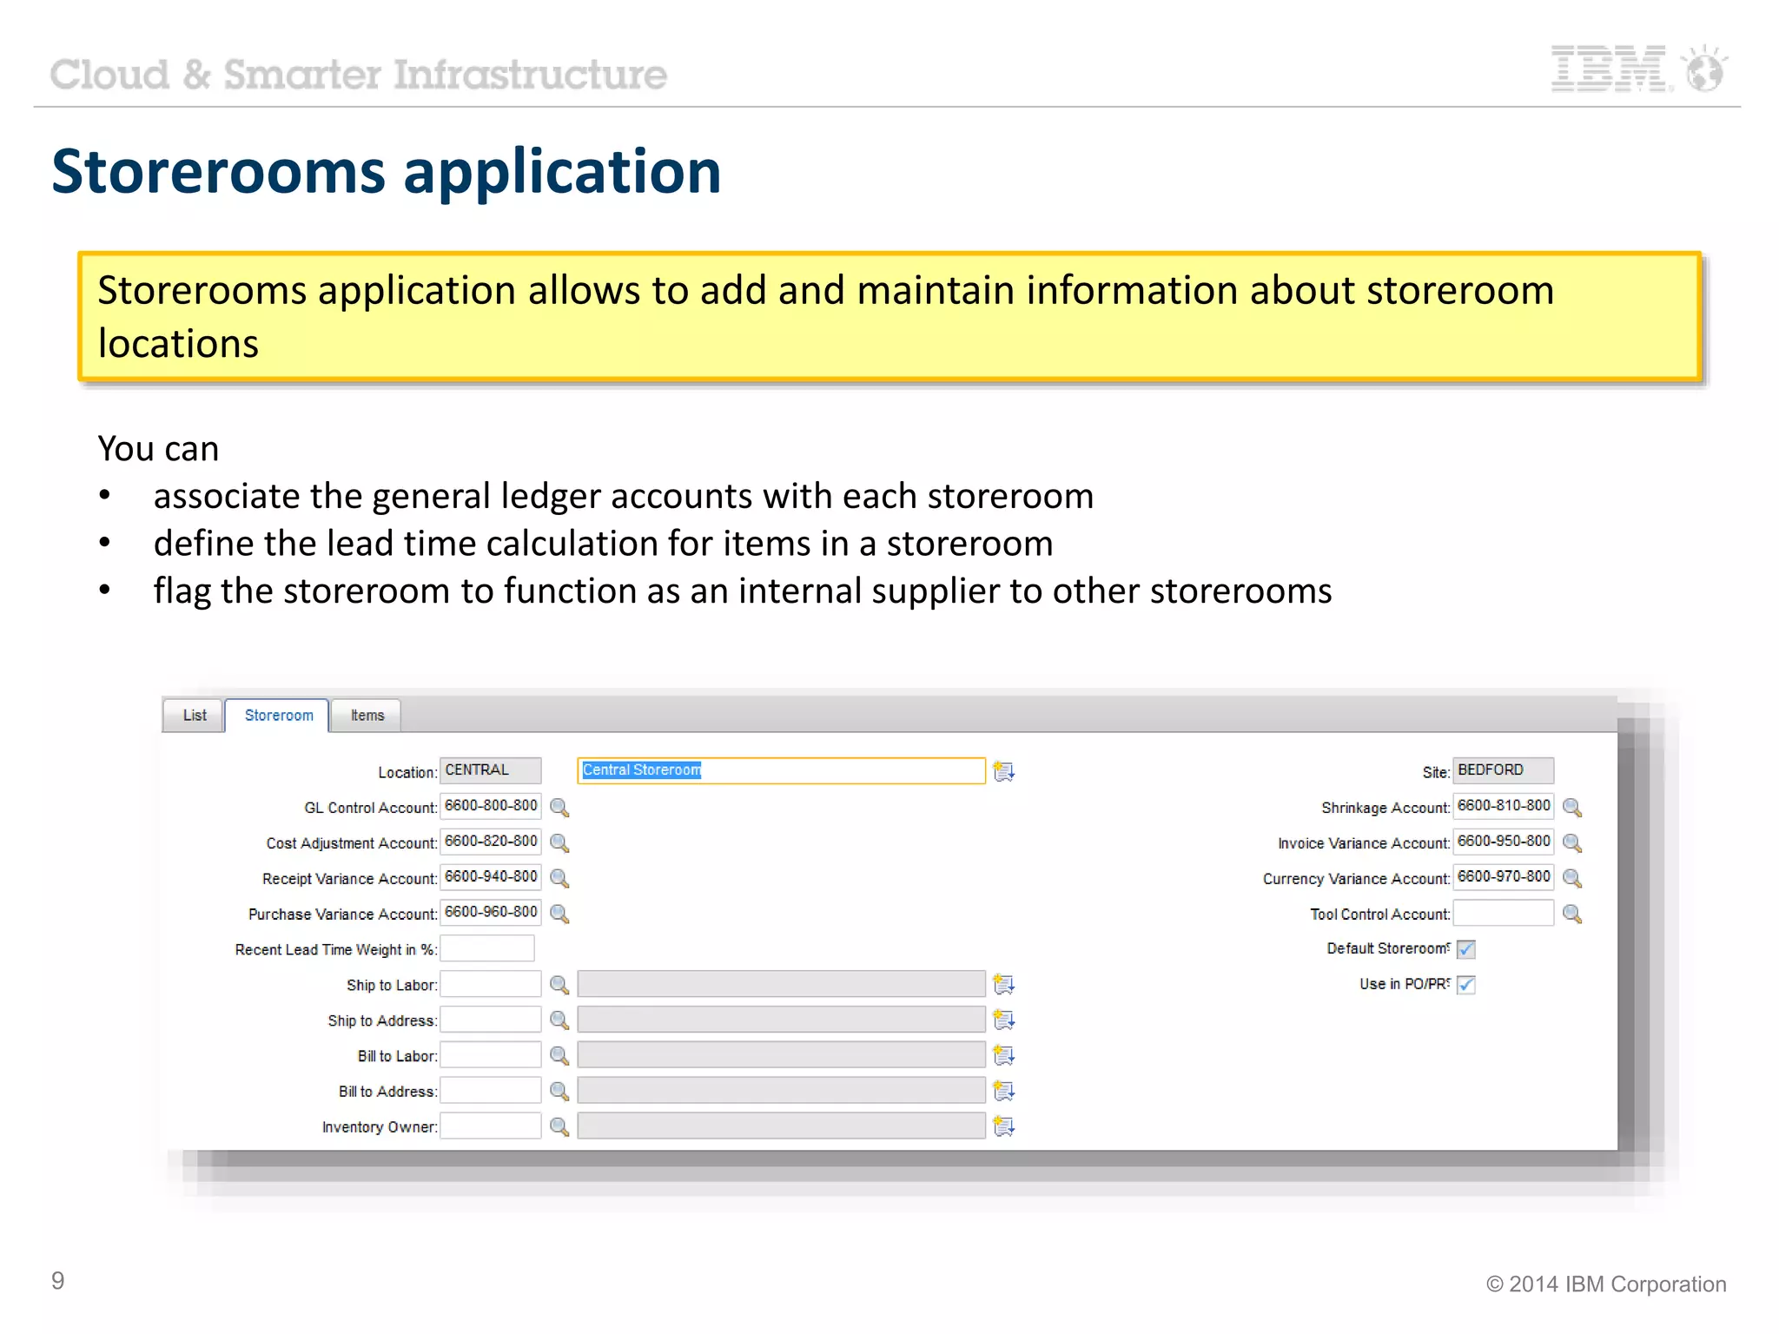Click Bill to Address detail icon
Image resolution: width=1779 pixels, height=1334 pixels.
pyautogui.click(x=1004, y=1091)
